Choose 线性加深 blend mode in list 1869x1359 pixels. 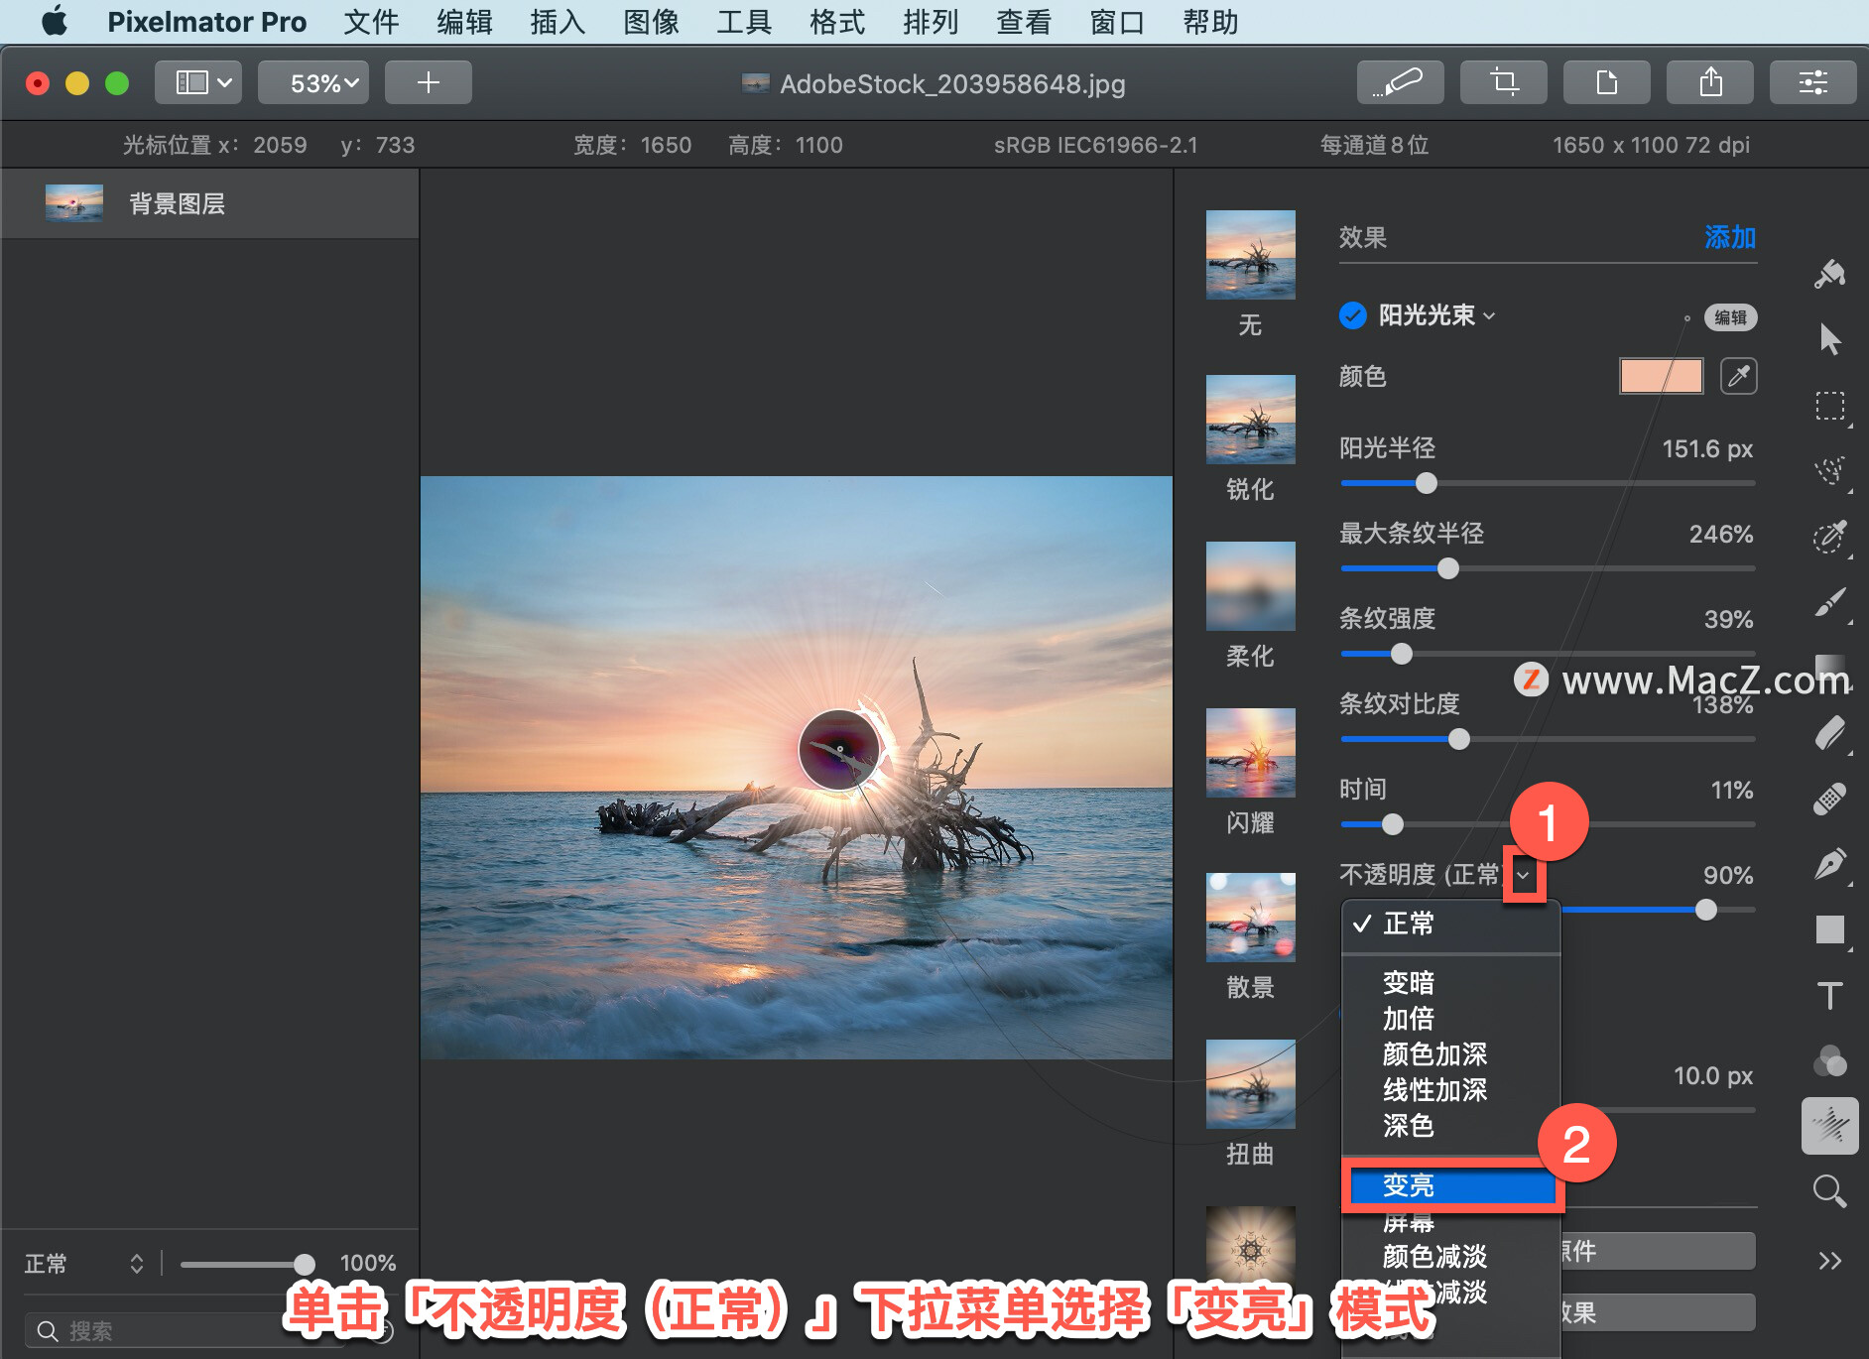[x=1451, y=1089]
